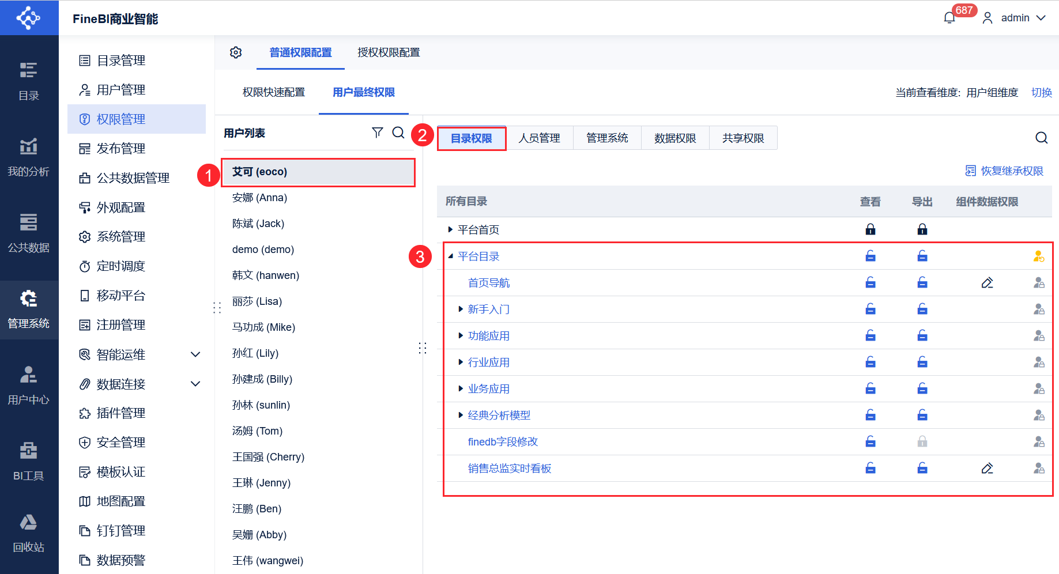This screenshot has height=574, width=1059.
Task: Open the 数据权限 tab
Action: [676, 138]
